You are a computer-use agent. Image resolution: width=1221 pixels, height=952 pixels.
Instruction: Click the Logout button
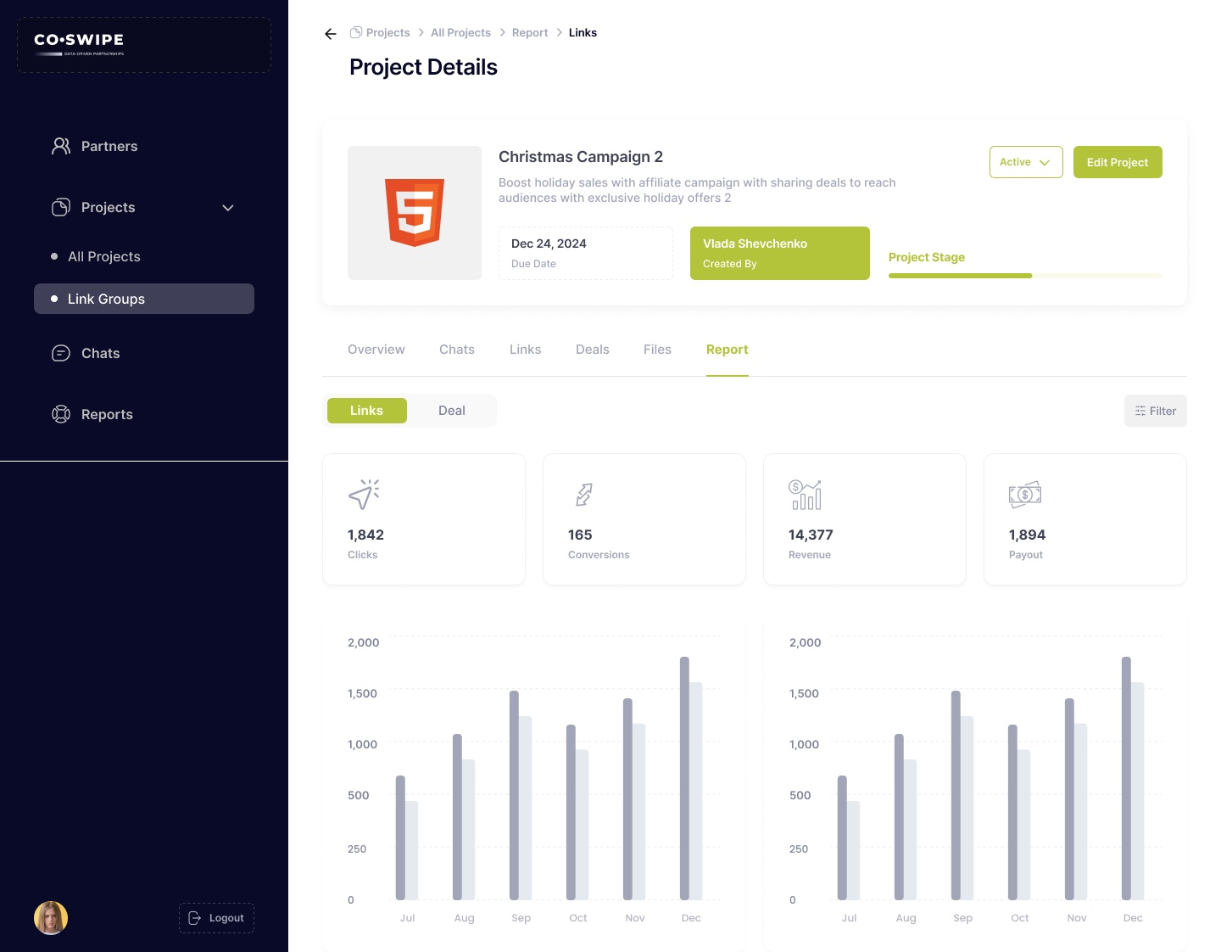(216, 918)
